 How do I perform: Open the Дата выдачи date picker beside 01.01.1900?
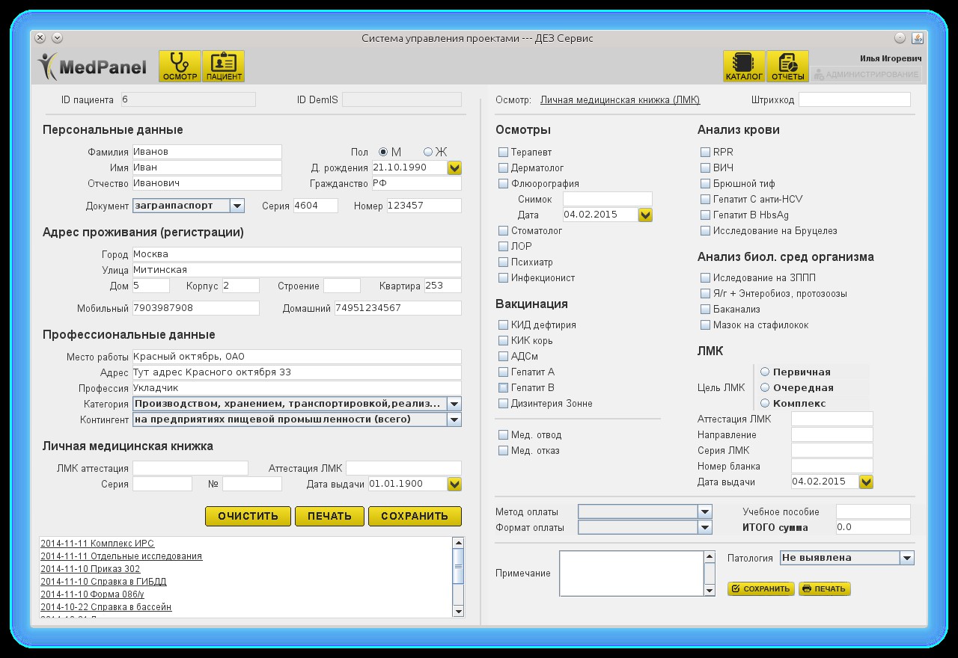pos(454,485)
